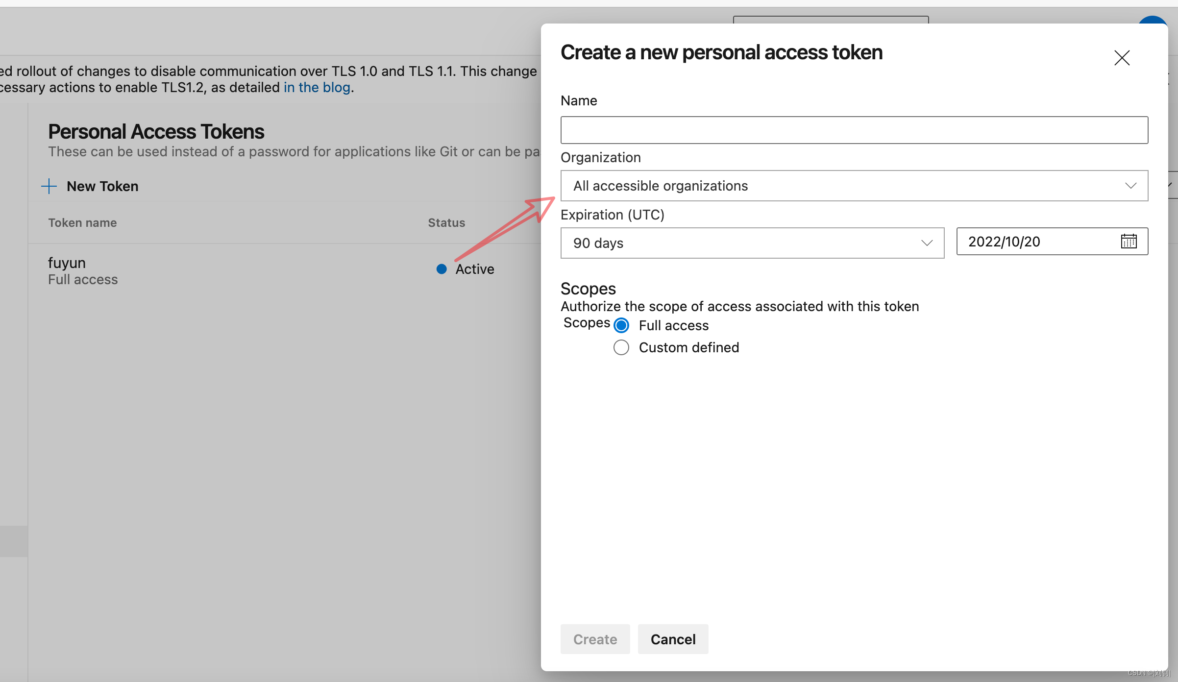
Task: Open the expiration date calendar picker
Action: 1129,242
